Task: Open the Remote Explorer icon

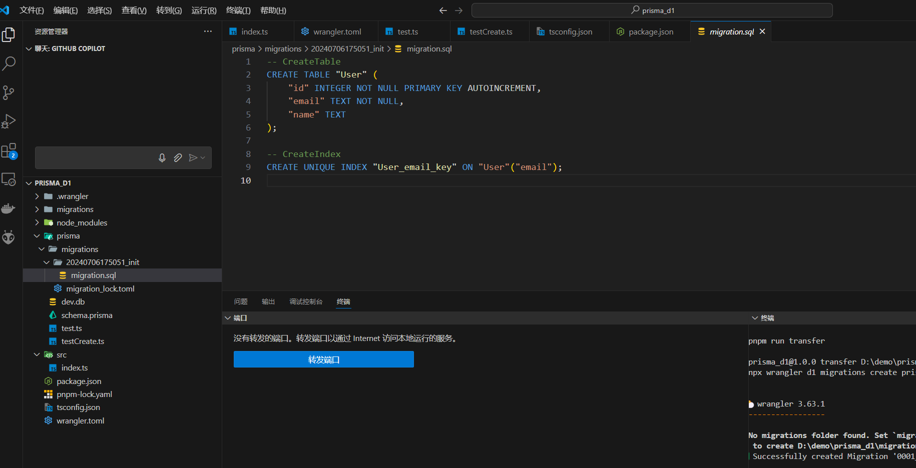Action: (9, 179)
